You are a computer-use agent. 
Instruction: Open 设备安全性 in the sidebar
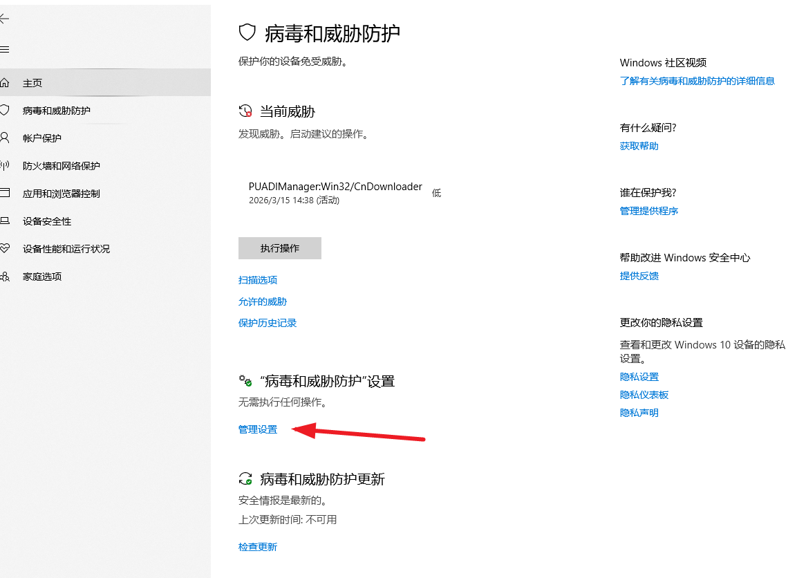[105, 221]
